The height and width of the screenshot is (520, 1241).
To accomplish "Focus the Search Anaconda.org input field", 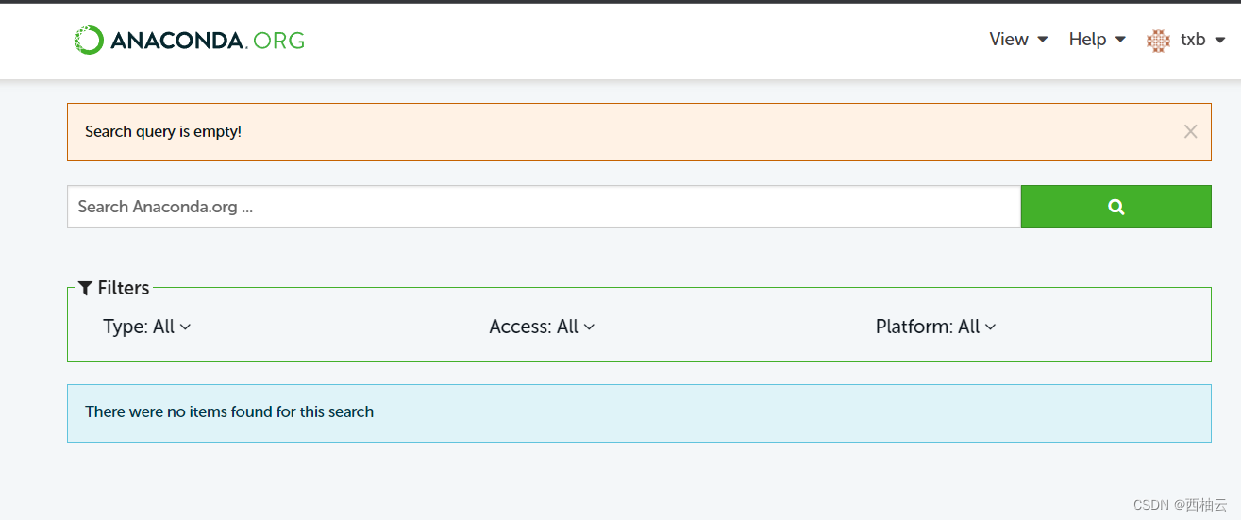I will [544, 207].
